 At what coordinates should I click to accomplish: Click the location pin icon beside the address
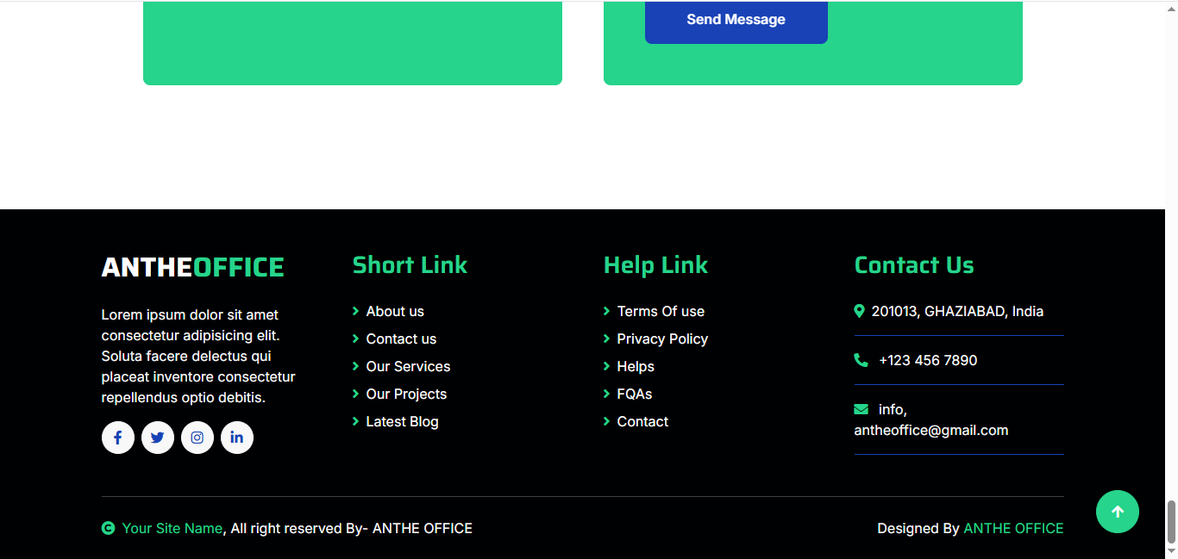tap(859, 311)
